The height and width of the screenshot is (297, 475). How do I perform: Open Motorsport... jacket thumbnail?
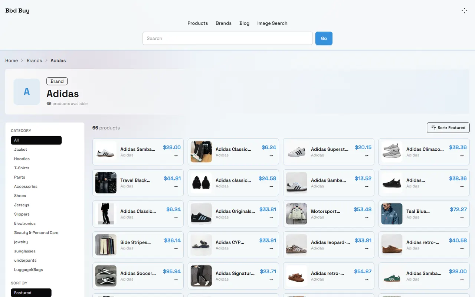pos(297,214)
